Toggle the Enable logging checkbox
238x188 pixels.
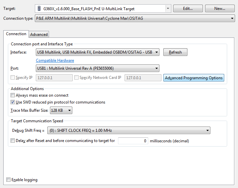(8, 180)
